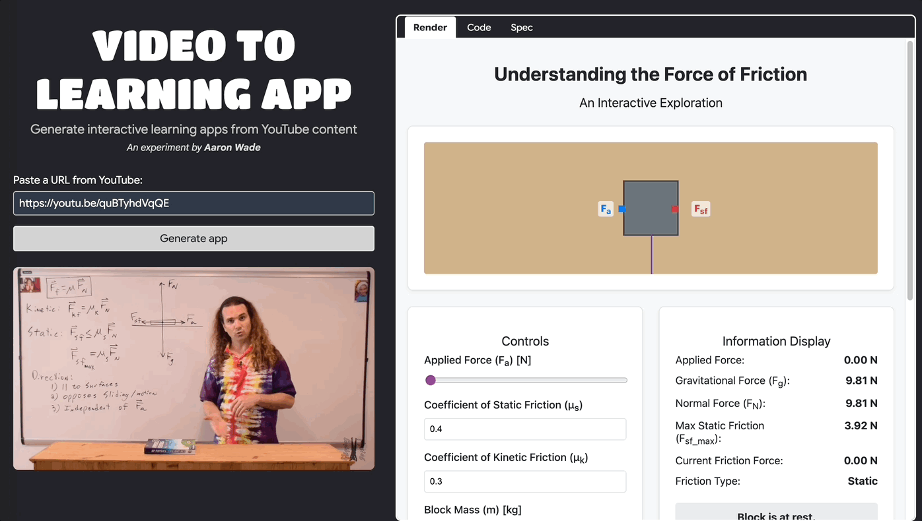
Task: Click the Generate app button
Action: 194,238
